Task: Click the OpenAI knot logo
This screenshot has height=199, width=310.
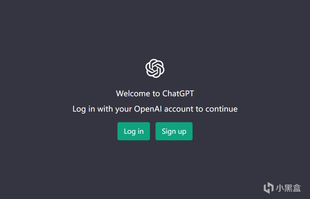Action: pyautogui.click(x=155, y=68)
